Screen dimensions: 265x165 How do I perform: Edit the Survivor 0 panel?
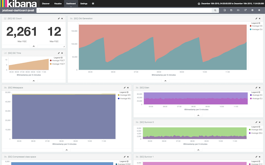(256, 122)
